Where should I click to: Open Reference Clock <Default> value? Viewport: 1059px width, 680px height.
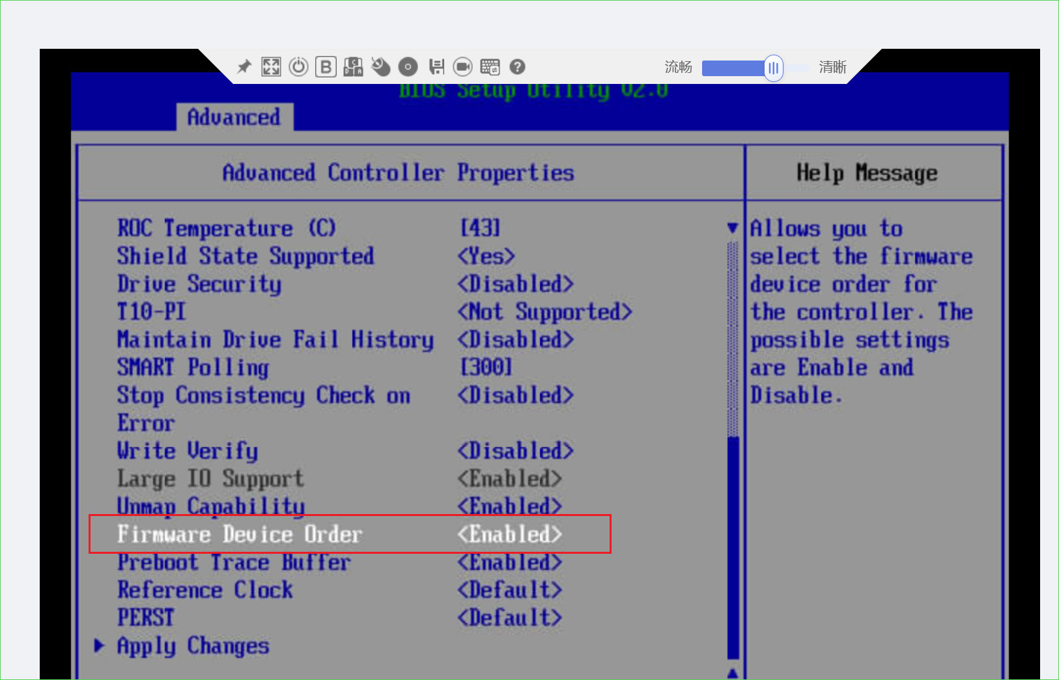coord(510,590)
